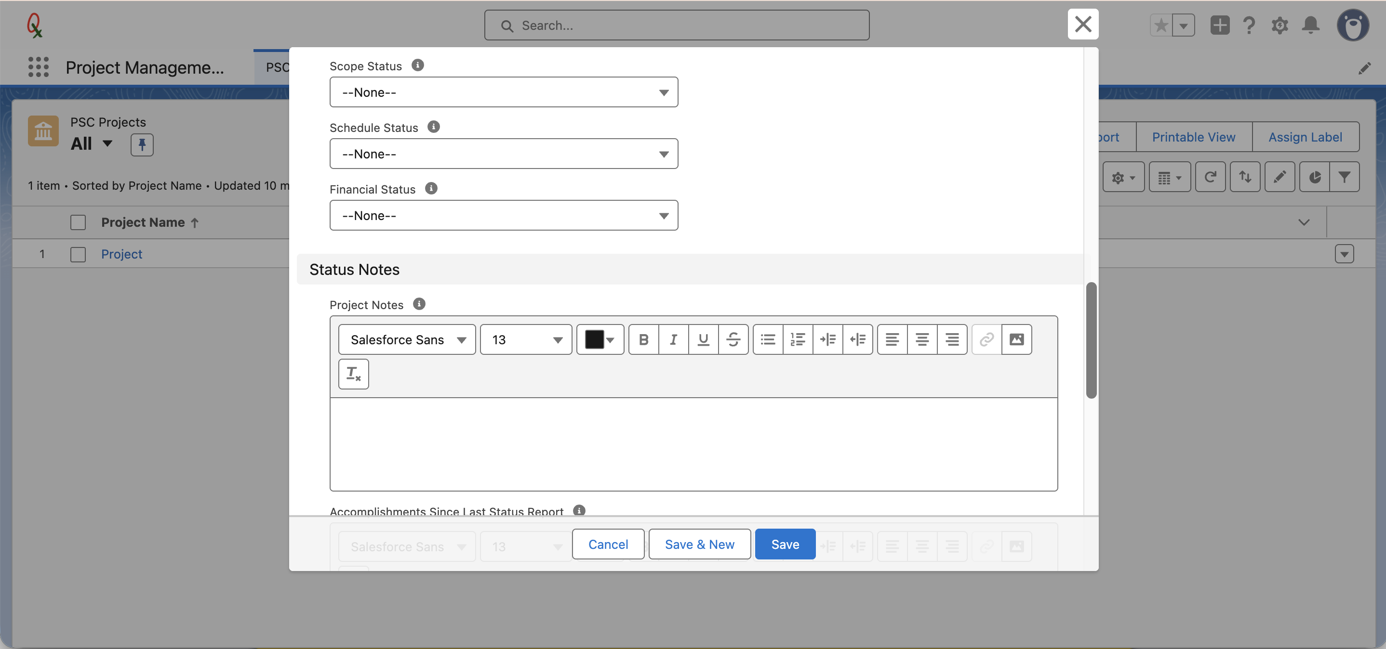Left align text in Project Notes
The image size is (1386, 649).
tap(892, 339)
